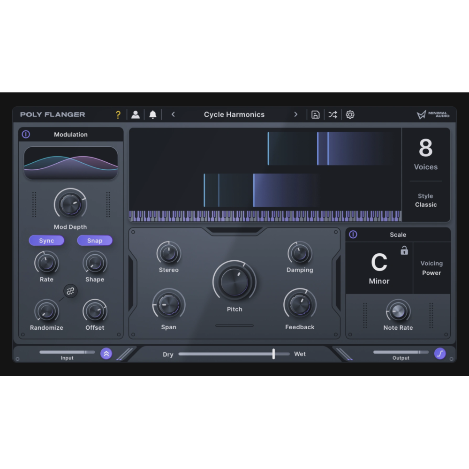Click the yellow help question mark

(x=118, y=114)
